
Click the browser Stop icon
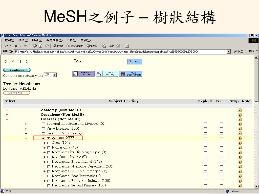[34, 46]
